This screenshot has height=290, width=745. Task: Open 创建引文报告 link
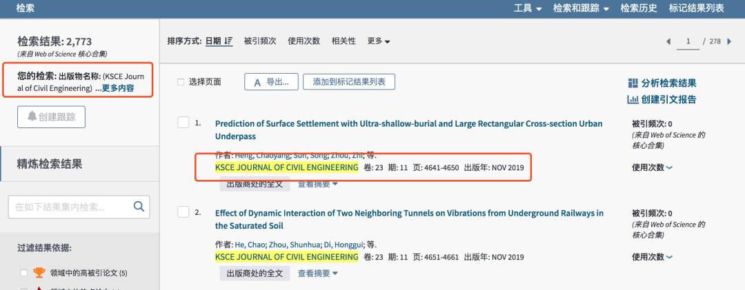click(x=668, y=100)
